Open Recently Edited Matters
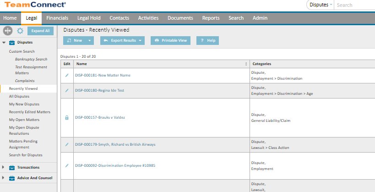The height and width of the screenshot is (192, 375). pyautogui.click(x=30, y=112)
